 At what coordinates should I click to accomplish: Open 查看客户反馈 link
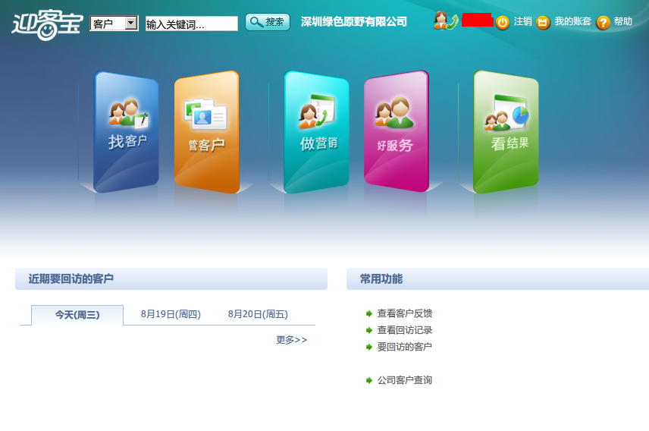[x=404, y=313]
